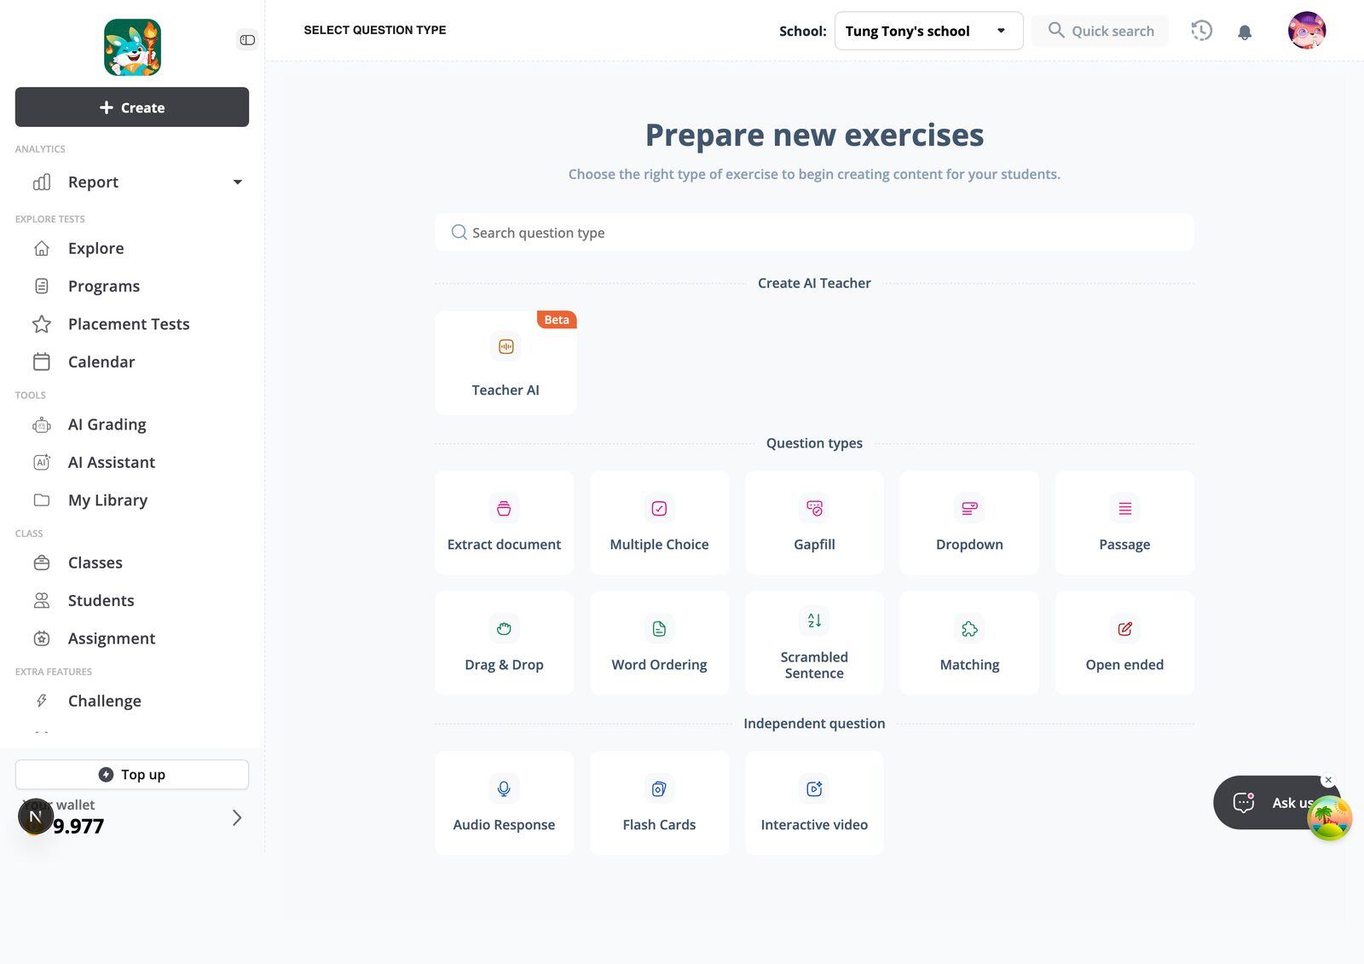Choose the Matching question type
Screen dimensions: 1364x964
tap(969, 643)
